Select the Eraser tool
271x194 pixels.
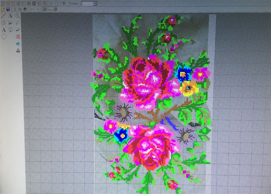click(17, 30)
